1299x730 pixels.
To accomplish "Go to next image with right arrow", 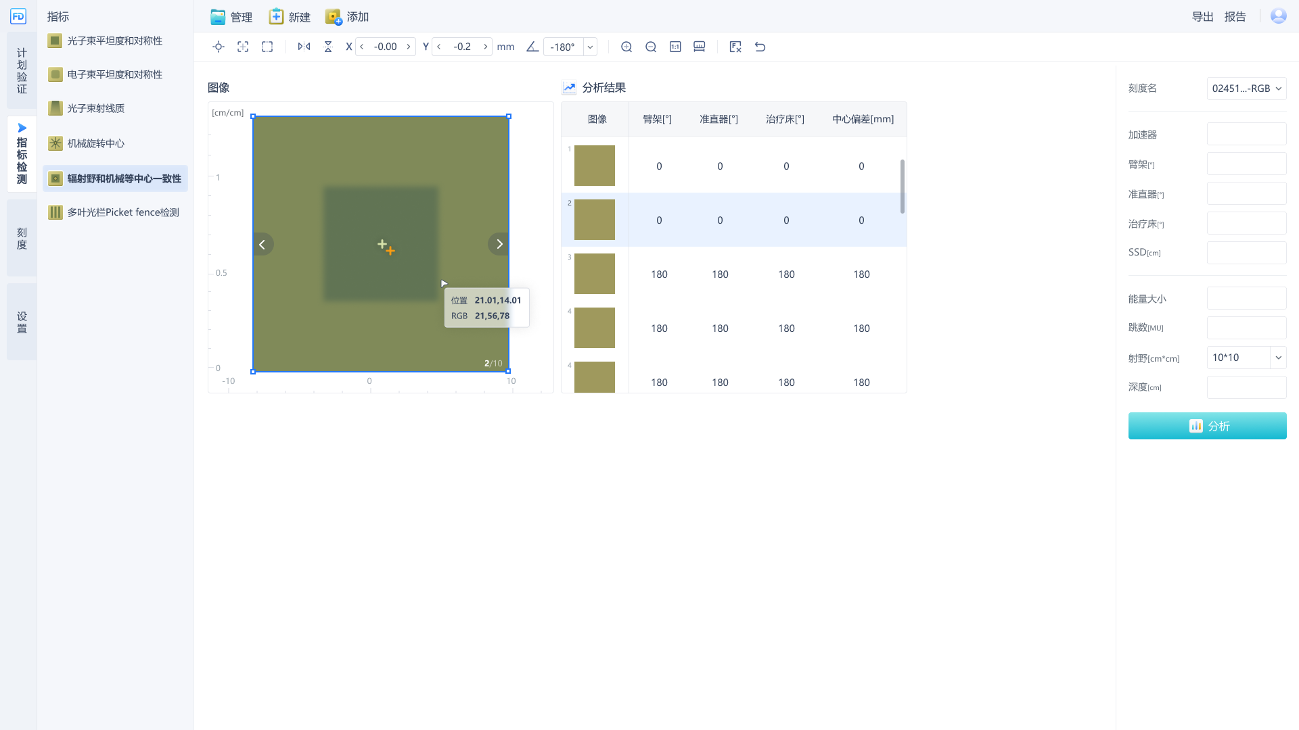I will [x=499, y=244].
